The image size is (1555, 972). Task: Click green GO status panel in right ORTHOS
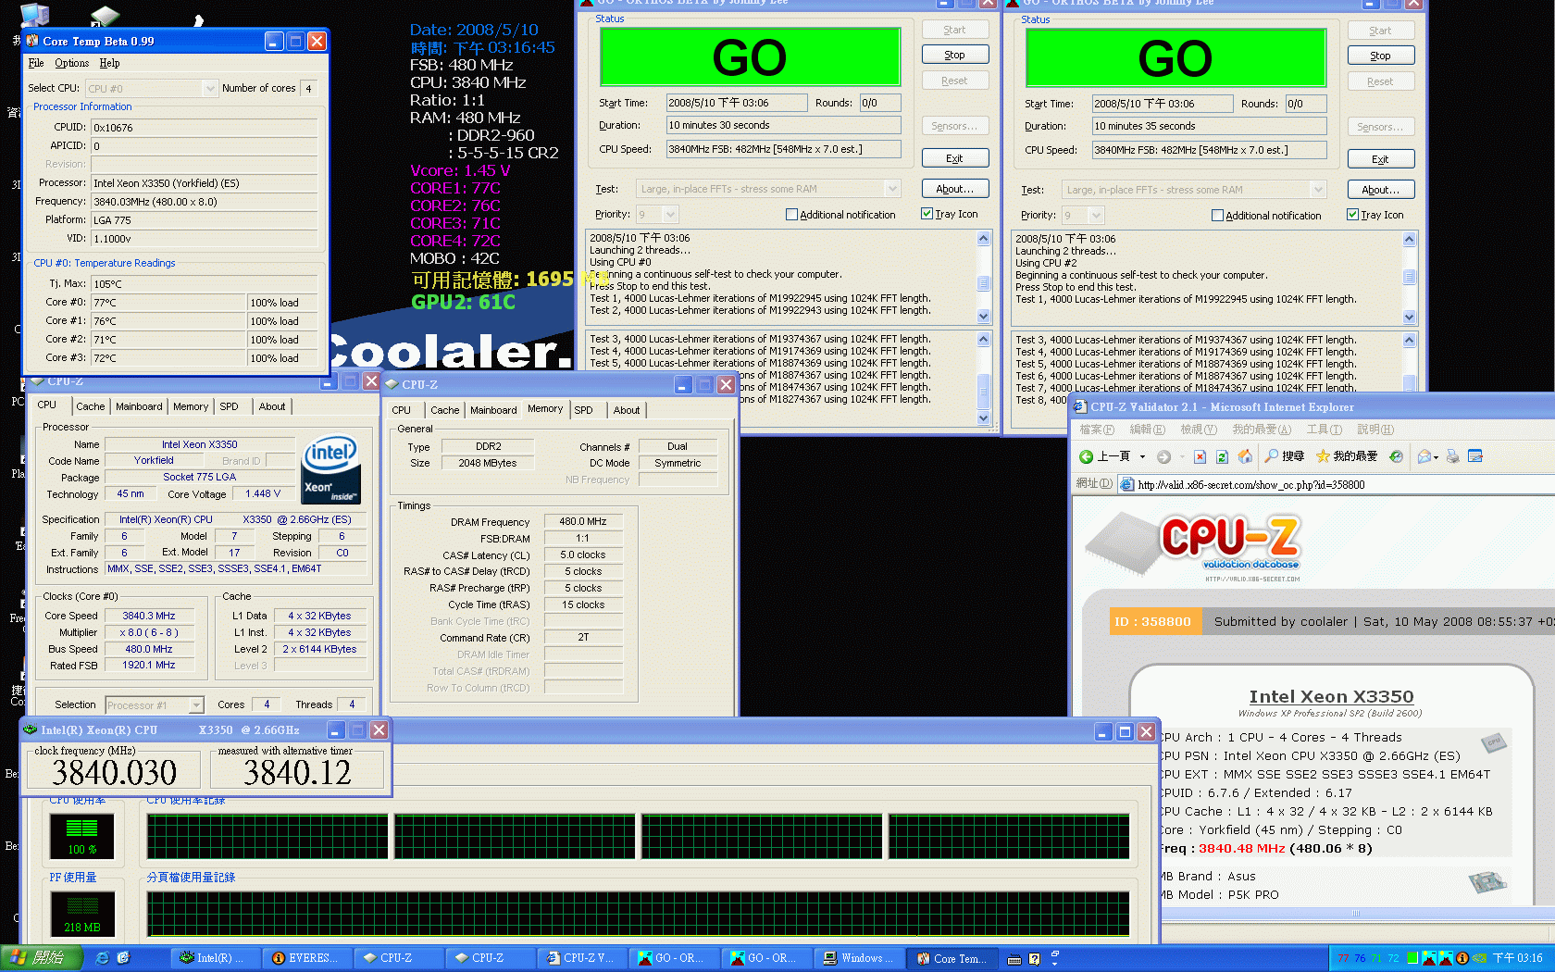click(1176, 57)
